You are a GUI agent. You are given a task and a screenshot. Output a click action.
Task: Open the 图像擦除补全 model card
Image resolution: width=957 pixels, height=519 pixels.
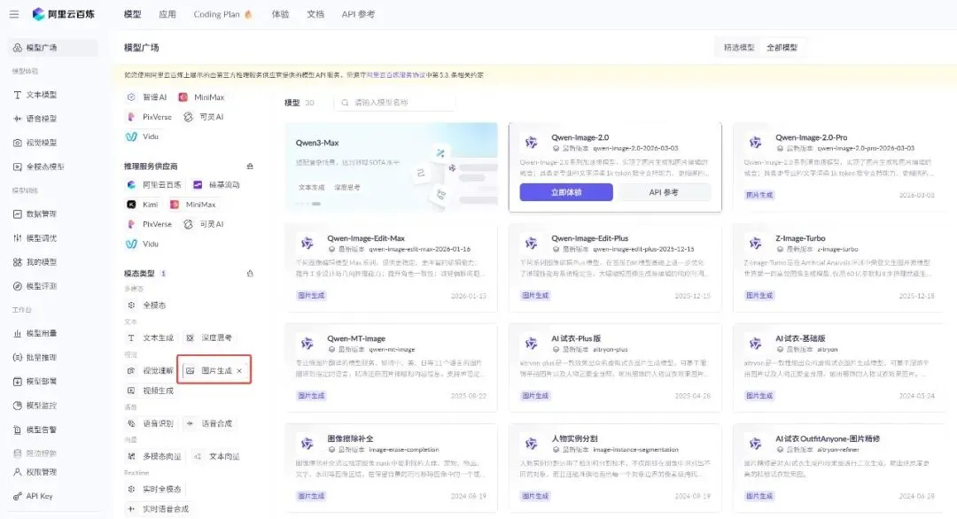[x=392, y=468]
